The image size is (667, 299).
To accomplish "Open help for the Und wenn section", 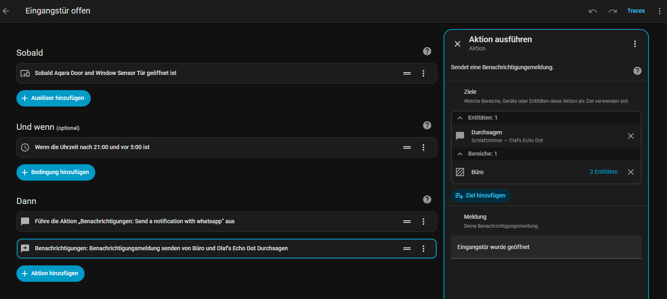I will tap(427, 125).
